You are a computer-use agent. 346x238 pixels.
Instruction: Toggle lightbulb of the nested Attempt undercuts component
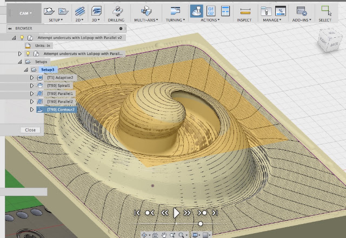coord(28,53)
